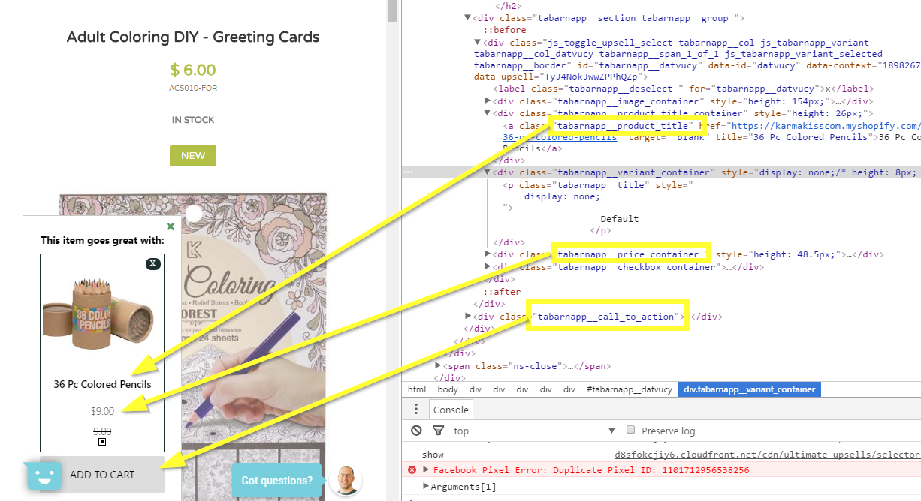The image size is (921, 501).
Task: Switch to the Console tab
Action: point(450,409)
